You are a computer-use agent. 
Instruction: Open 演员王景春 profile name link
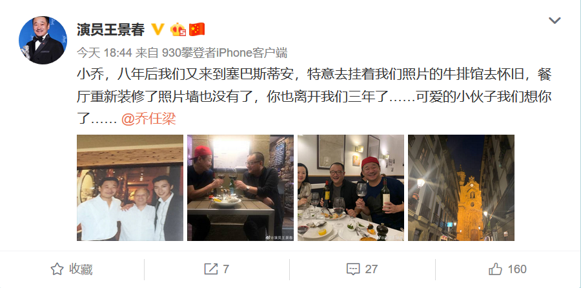111,29
